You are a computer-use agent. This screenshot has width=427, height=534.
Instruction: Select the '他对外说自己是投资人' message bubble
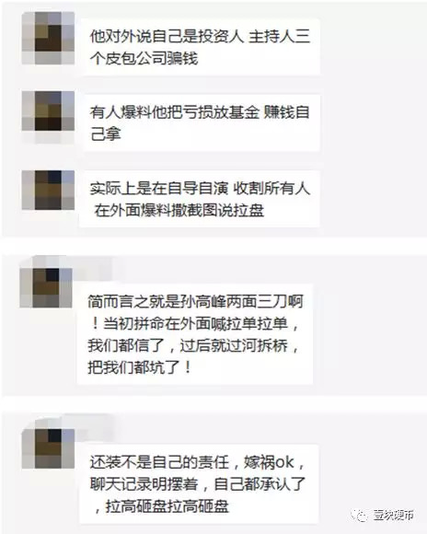(x=201, y=47)
